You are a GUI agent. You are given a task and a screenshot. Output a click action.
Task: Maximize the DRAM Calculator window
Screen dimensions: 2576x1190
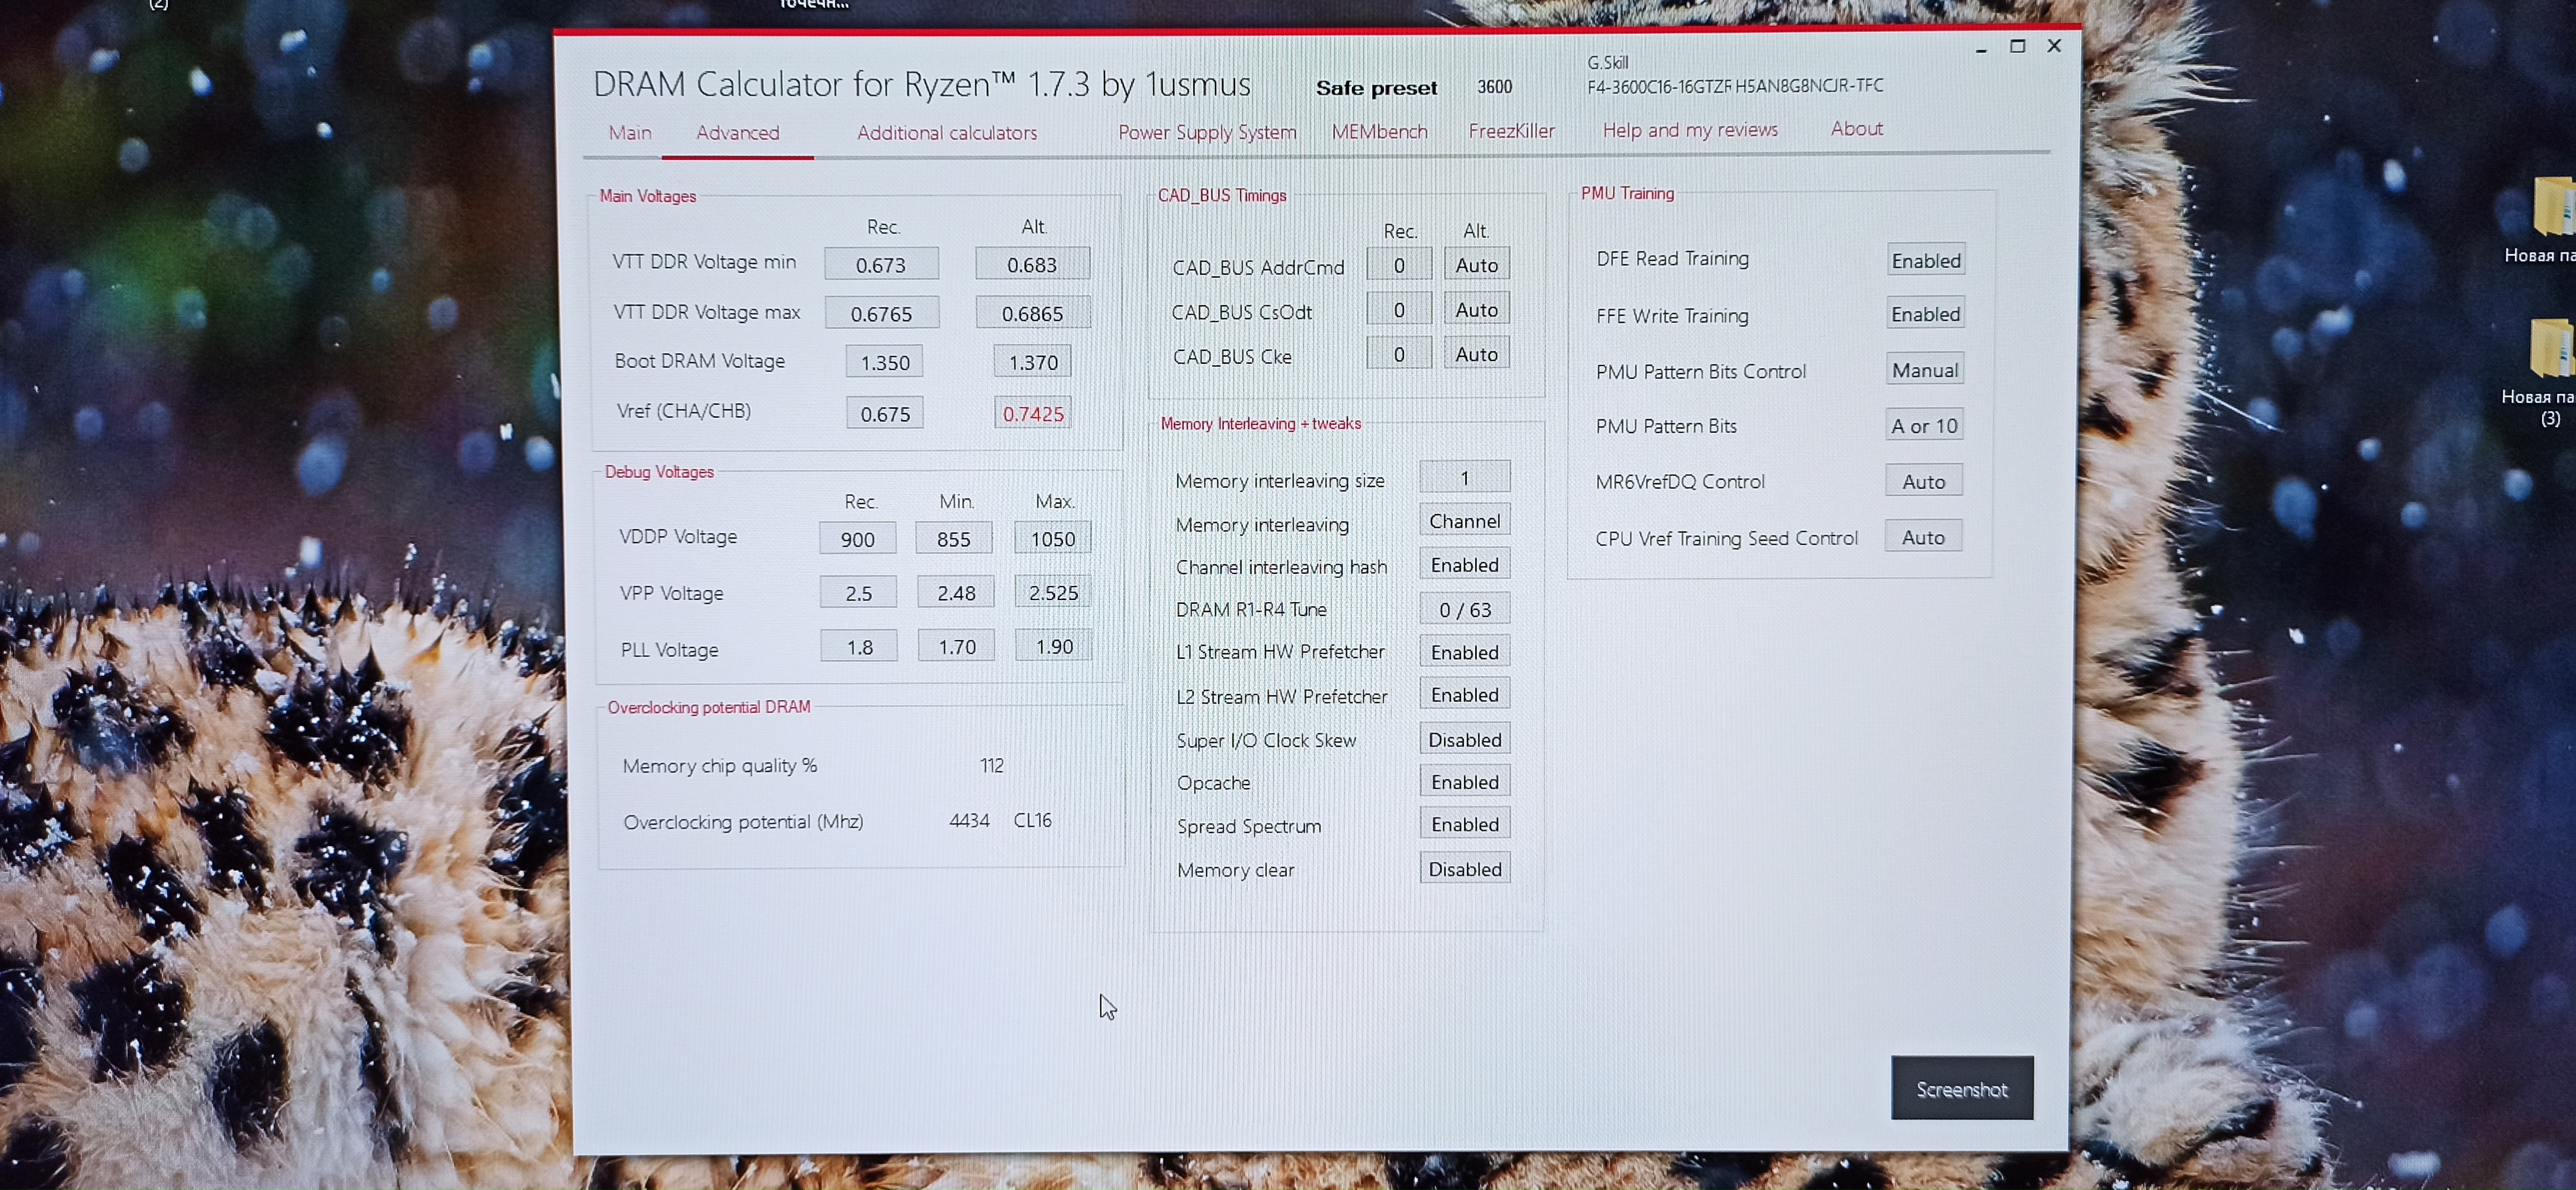2017,47
